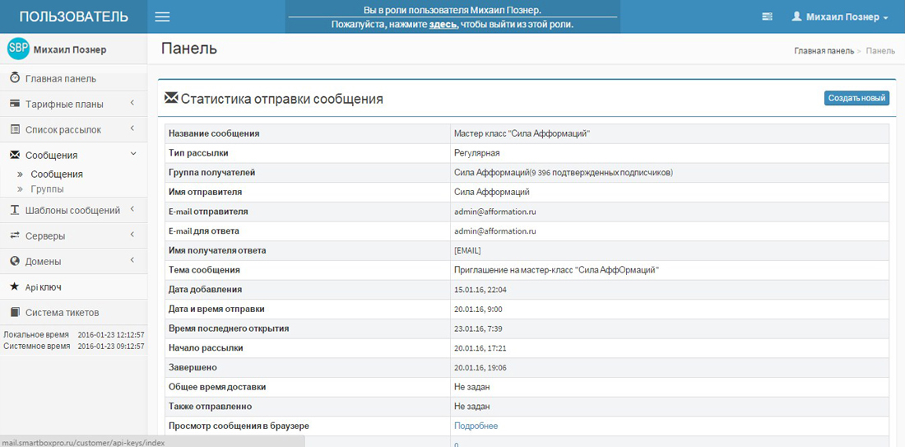The height and width of the screenshot is (447, 905).
Task: Collapse the Сообщения section chevron
Action: [x=132, y=154]
